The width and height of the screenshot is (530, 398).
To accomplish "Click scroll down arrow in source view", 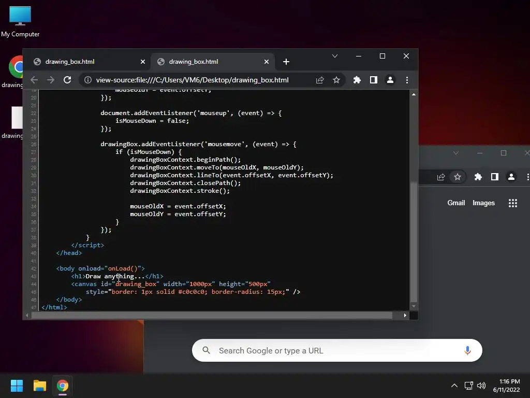I will tap(414, 306).
